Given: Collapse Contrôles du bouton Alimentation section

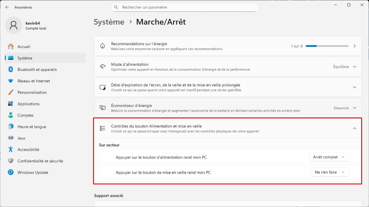Looking at the screenshot, I should [x=354, y=128].
